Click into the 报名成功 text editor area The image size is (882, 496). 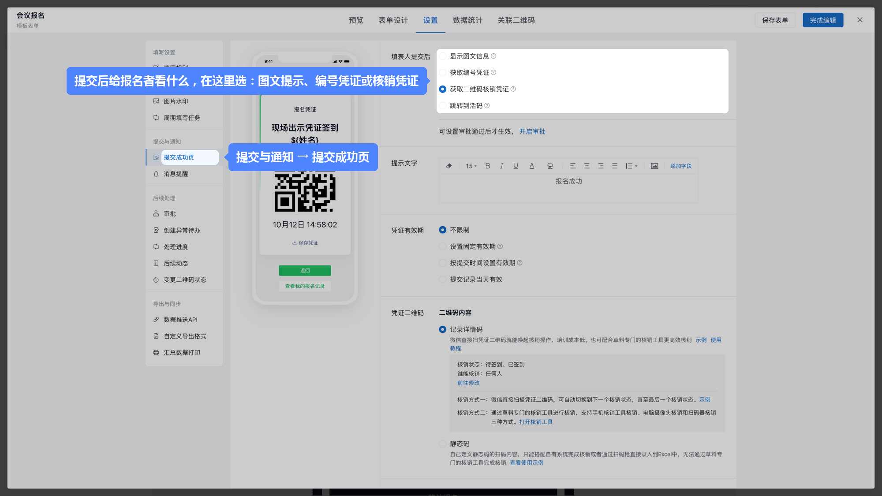pos(568,188)
